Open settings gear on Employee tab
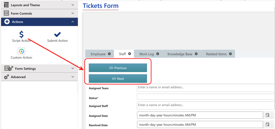The height and width of the screenshot is (129, 275). (x=109, y=54)
